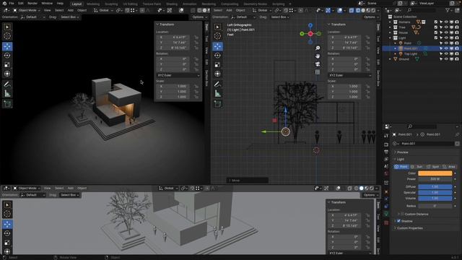This screenshot has width=462, height=260.
Task: Open the Render menu
Action: click(x=32, y=3)
